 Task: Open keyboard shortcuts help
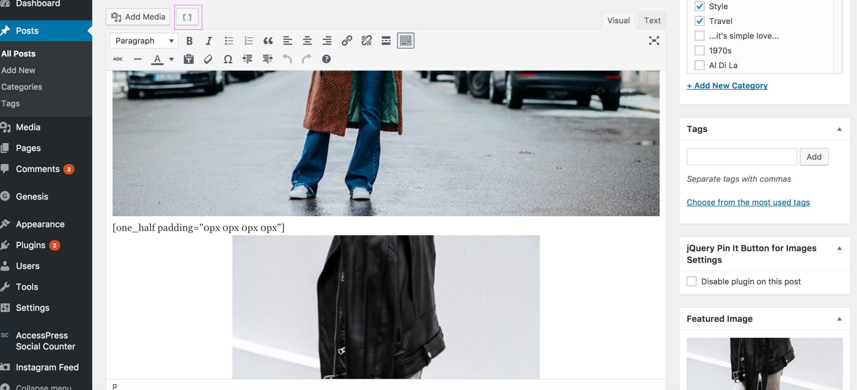coord(326,59)
